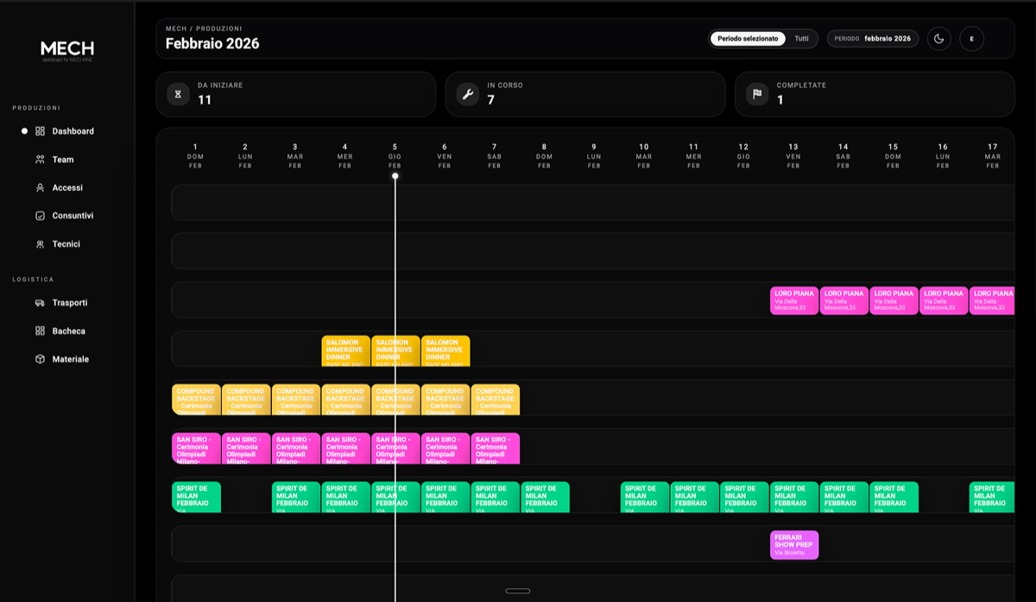
Task: Click the MECH logo in sidebar
Action: (67, 50)
